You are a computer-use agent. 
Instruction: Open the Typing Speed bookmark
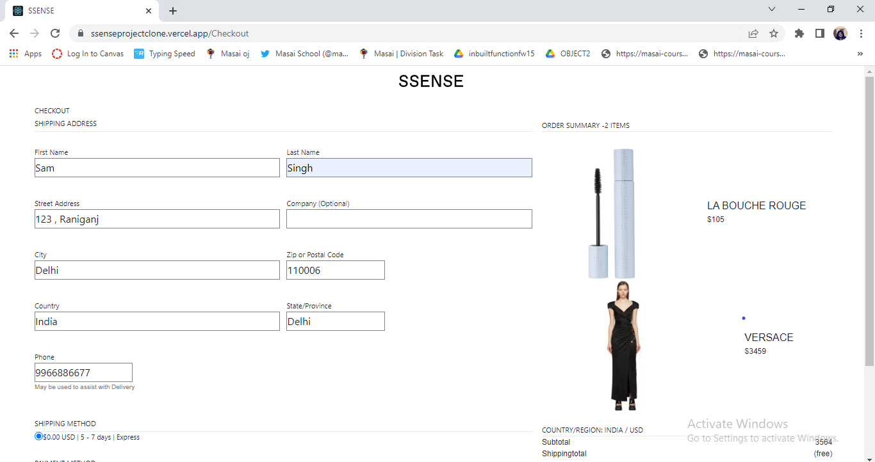tap(165, 54)
